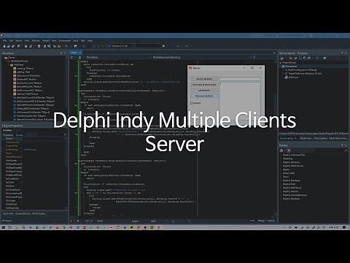Viewport: 350px width, 263px height.
Task: Open the editor tab list chevron
Action: [274, 53]
